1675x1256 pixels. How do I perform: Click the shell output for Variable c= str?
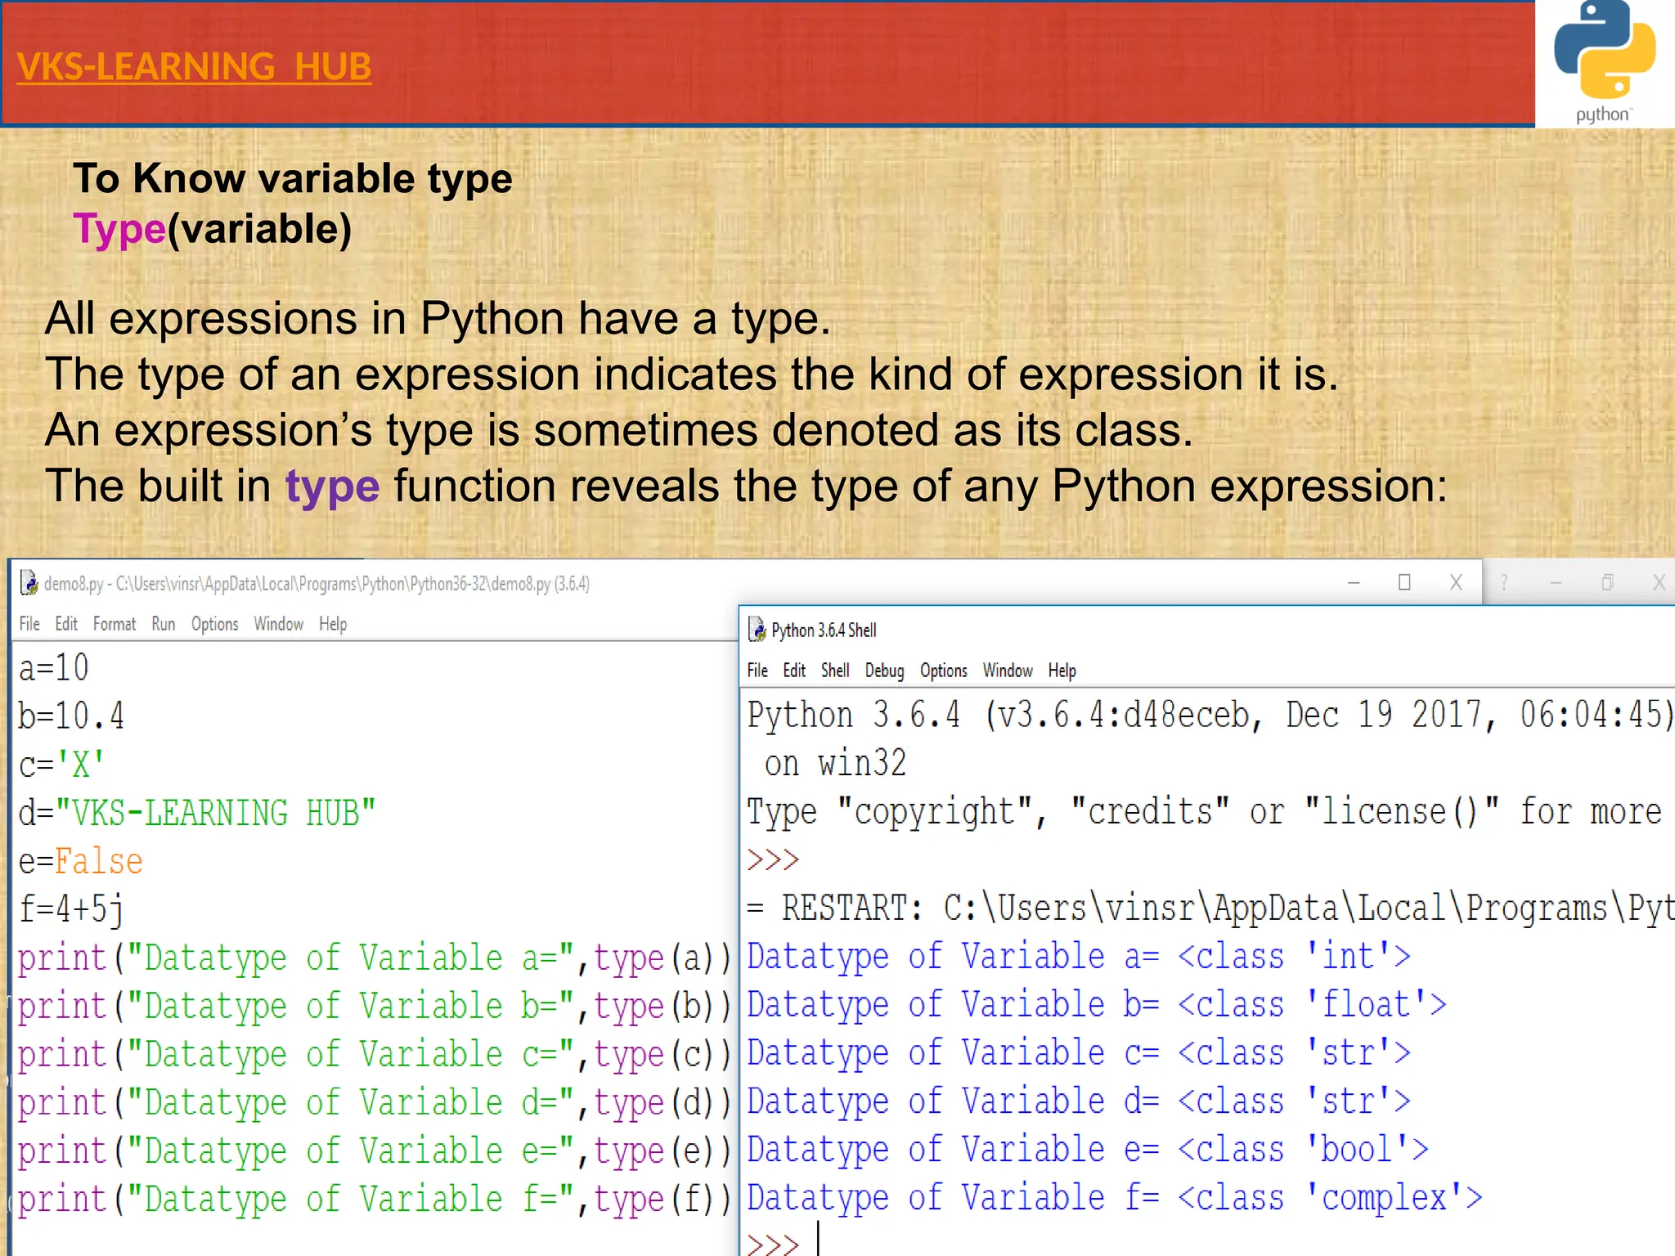pyautogui.click(x=1079, y=1052)
